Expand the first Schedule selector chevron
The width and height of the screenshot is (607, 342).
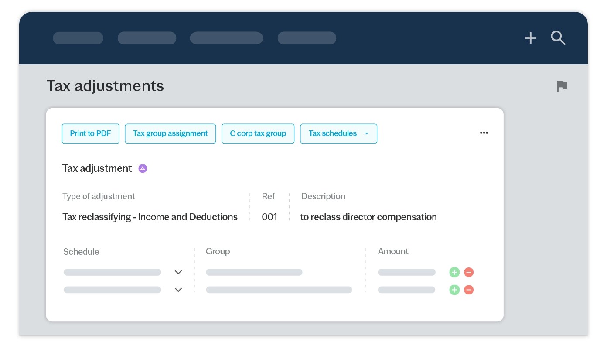pos(178,272)
